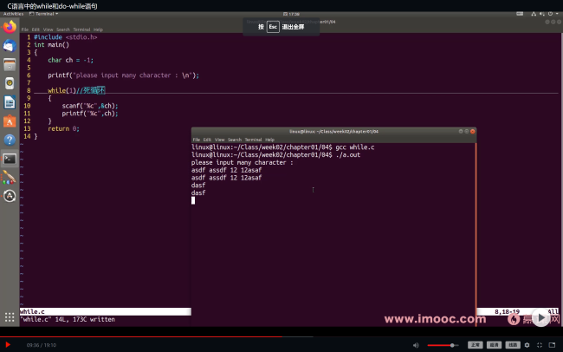
Task: Launch LibreOffice Writer from the dock
Action: (10, 102)
